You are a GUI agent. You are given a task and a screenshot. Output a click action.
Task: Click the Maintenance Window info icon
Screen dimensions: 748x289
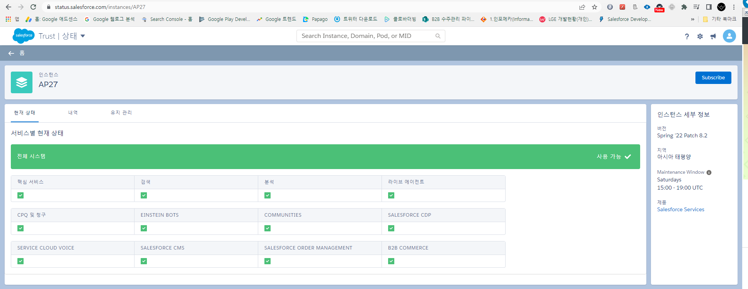pyautogui.click(x=709, y=173)
